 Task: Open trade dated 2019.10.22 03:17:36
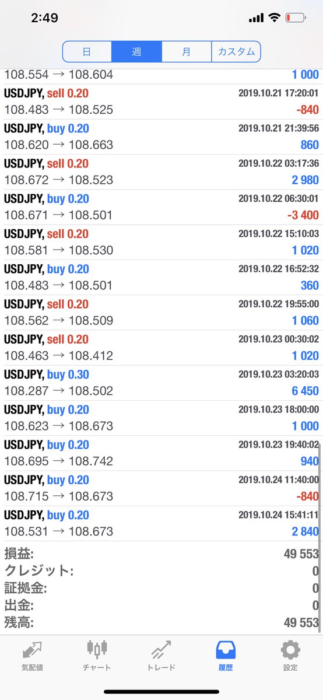click(x=161, y=172)
